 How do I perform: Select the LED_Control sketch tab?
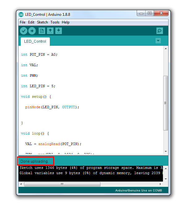(x=35, y=41)
